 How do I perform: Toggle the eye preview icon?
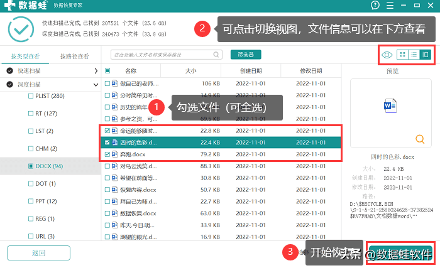pos(387,55)
